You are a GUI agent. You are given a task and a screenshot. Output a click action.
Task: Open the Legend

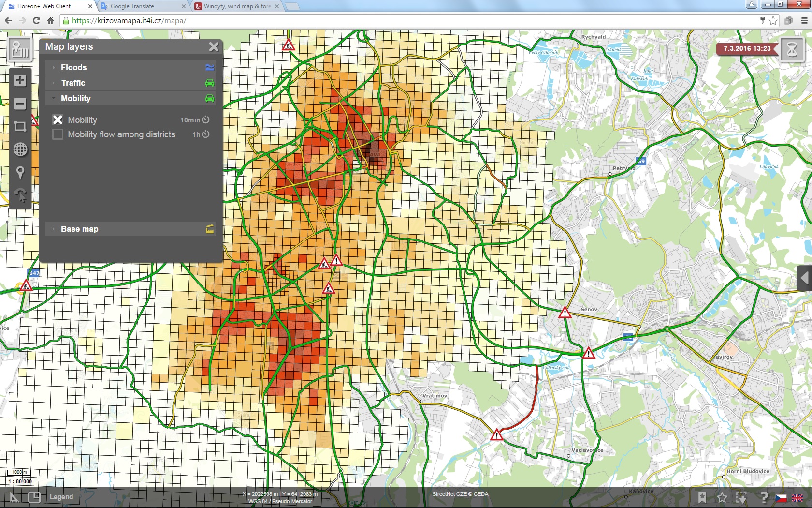pyautogui.click(x=61, y=497)
